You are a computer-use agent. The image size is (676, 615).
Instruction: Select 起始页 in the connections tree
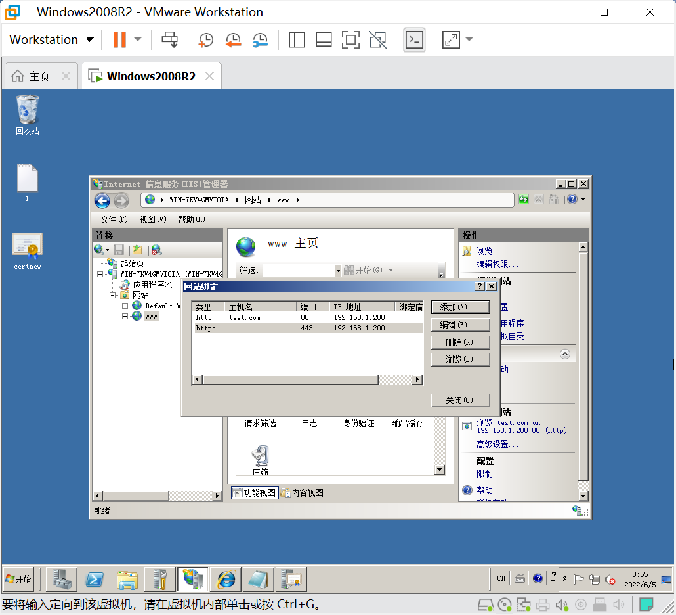132,263
